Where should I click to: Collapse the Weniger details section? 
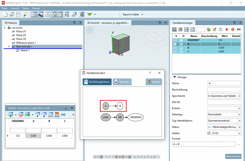pos(175,77)
